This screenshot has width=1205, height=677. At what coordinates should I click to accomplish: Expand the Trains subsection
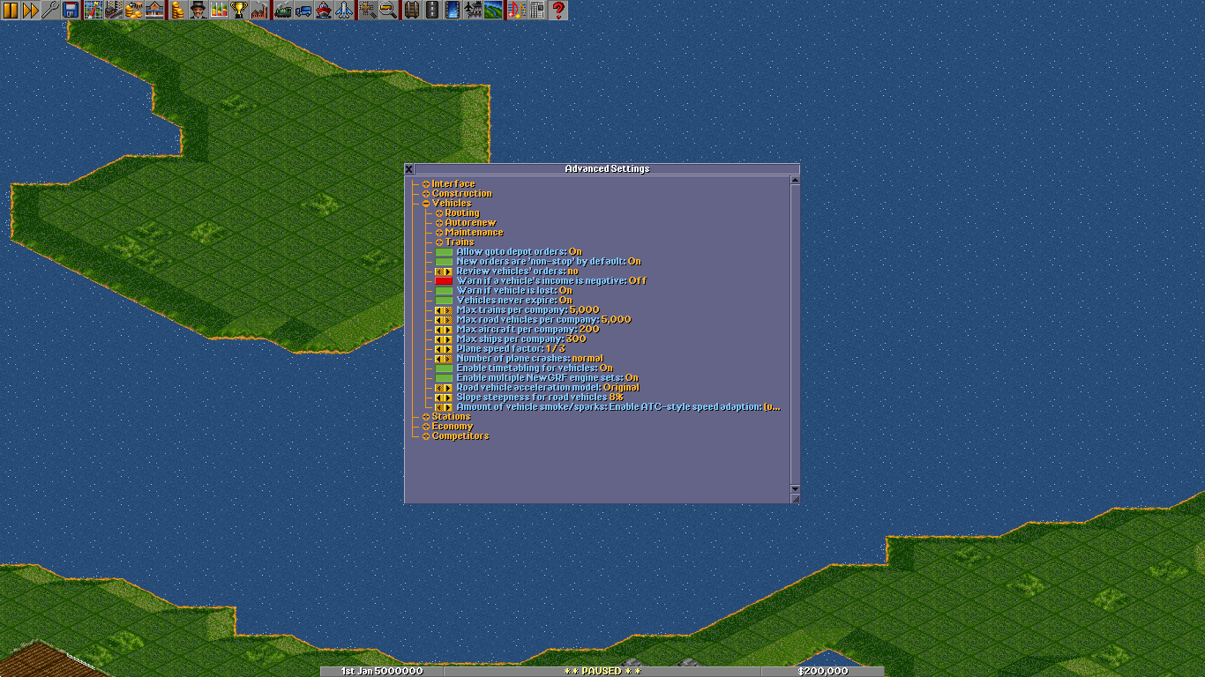click(x=439, y=242)
